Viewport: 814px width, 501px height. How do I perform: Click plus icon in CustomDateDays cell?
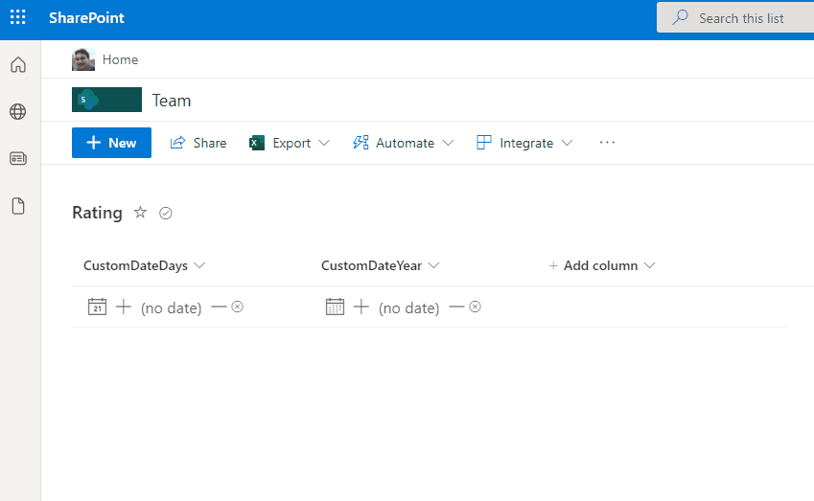point(124,307)
